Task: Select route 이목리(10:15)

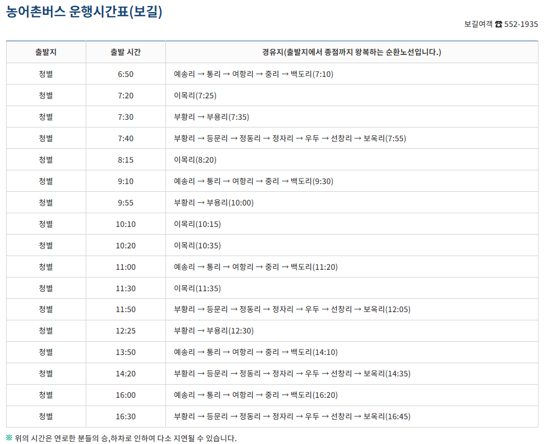Action: [197, 224]
